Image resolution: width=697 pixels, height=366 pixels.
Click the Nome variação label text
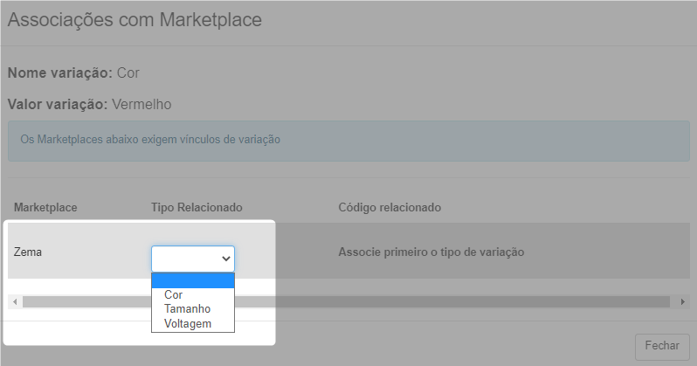60,73
